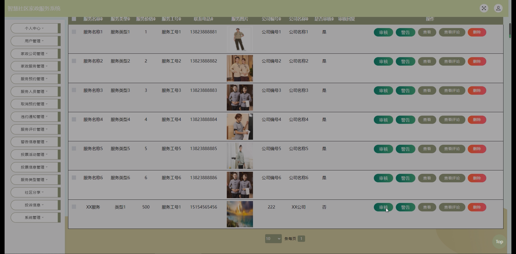Check the select-all header checkbox
The width and height of the screenshot is (516, 254).
(x=74, y=19)
